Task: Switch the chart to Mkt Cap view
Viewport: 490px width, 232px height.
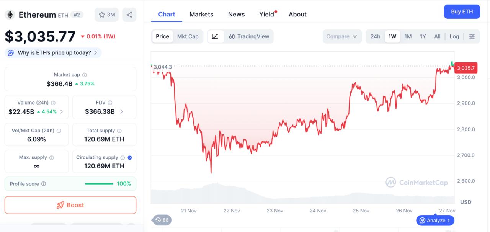Action: [x=188, y=36]
